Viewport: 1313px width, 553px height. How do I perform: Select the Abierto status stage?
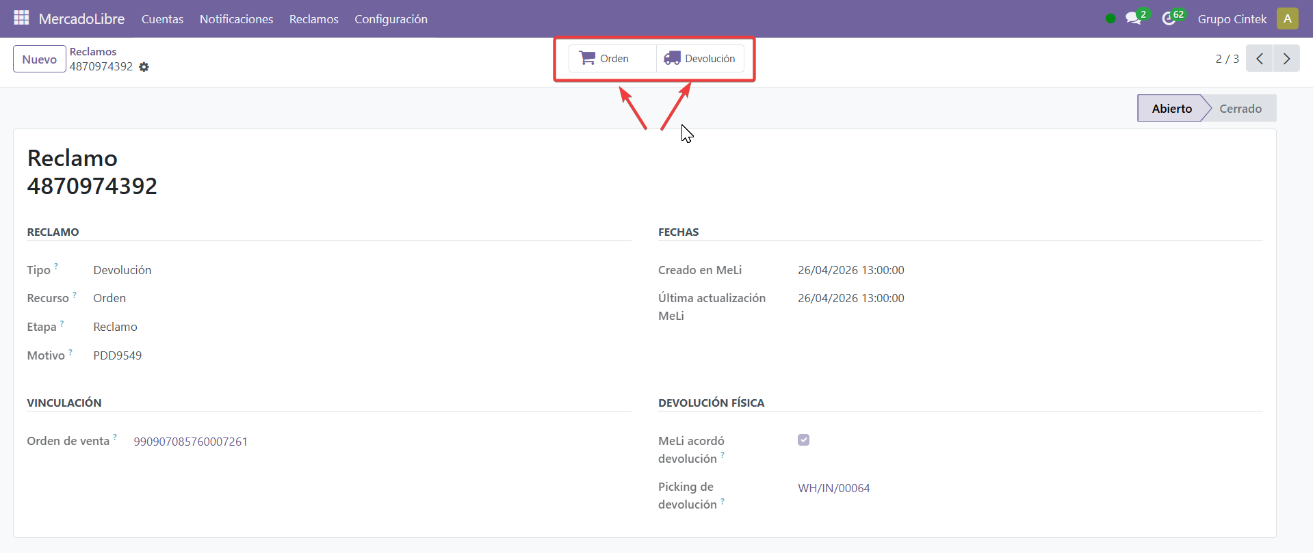pos(1171,108)
